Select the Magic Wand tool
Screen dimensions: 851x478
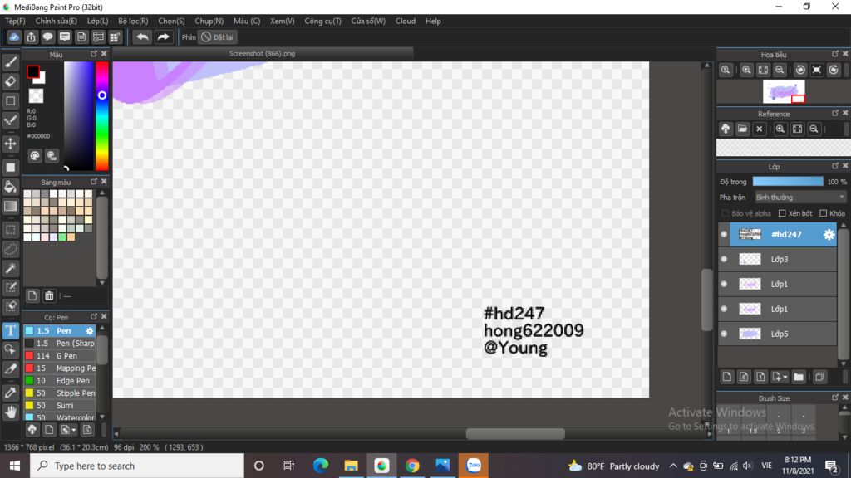click(10, 268)
